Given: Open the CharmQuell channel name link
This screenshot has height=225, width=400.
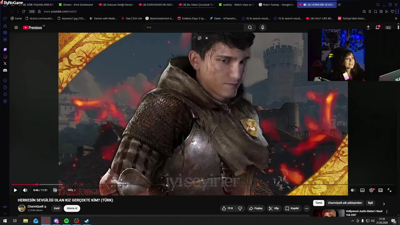Looking at the screenshot, I should (x=35, y=207).
